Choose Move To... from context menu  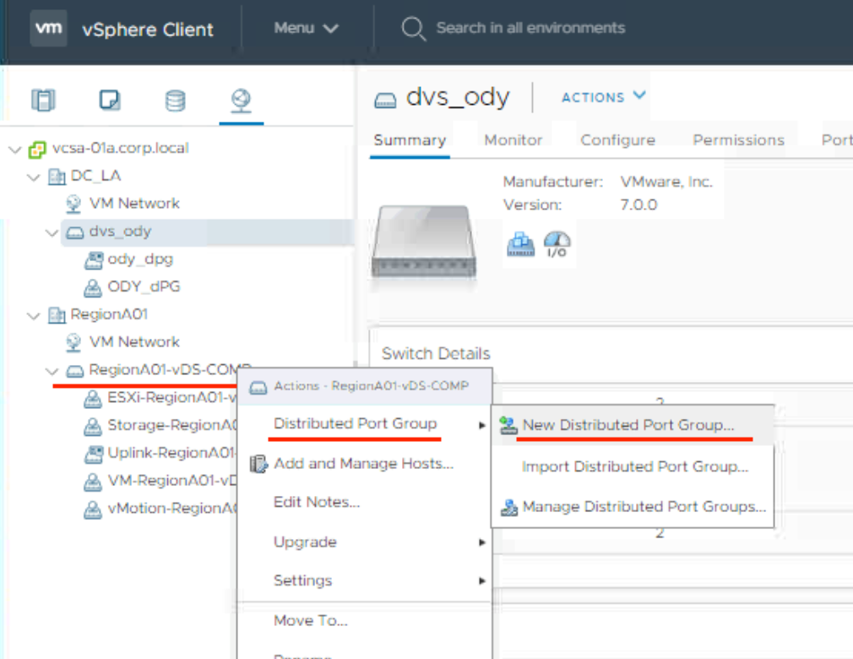(365, 621)
